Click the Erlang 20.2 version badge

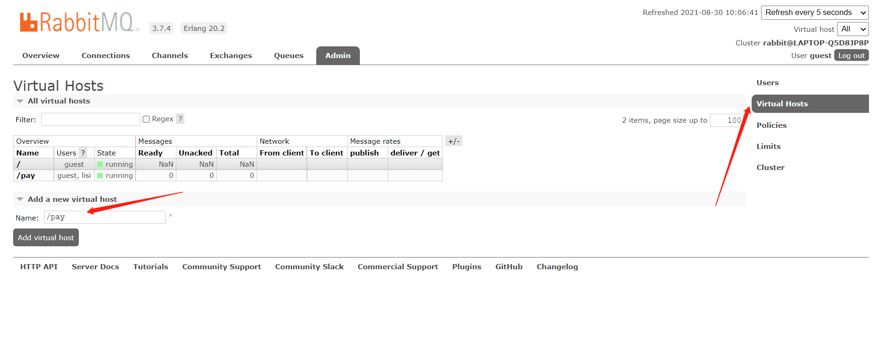click(204, 28)
